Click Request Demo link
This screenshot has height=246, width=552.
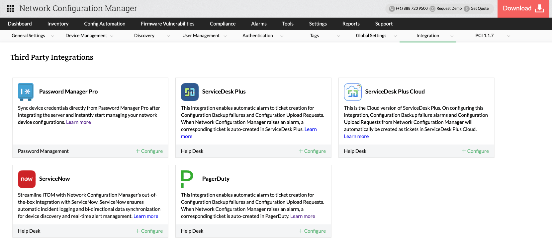(449, 9)
